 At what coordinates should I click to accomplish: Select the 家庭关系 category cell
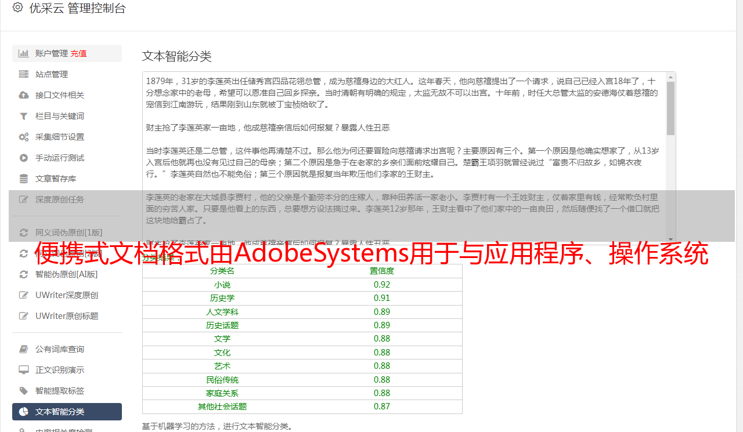(x=222, y=393)
